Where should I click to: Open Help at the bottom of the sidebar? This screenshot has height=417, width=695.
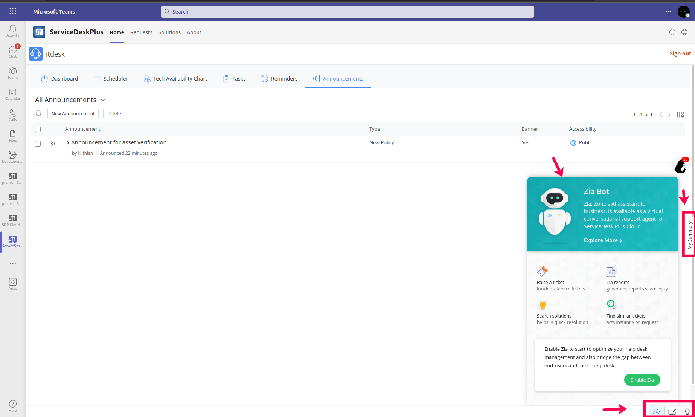click(x=13, y=406)
